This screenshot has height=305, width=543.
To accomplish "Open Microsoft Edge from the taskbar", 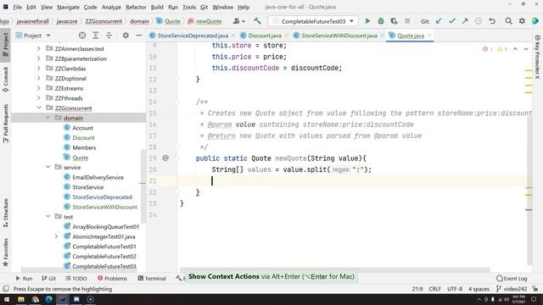I will point(49,299).
